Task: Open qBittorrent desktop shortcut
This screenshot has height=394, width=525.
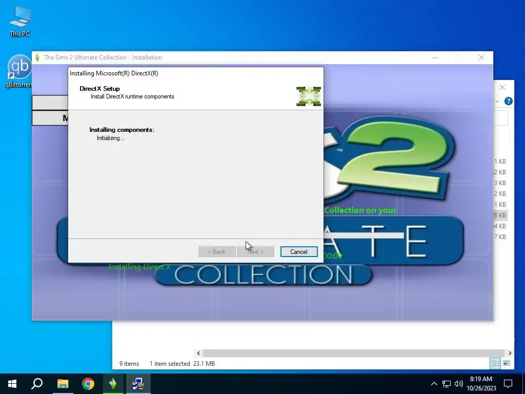Action: pos(19,72)
